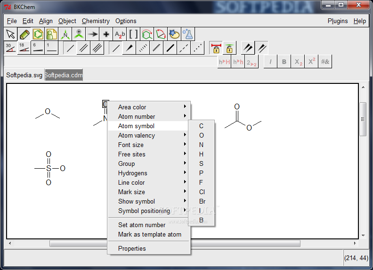Insert special character #& button
Screen dimensions: 373x270
325,62
